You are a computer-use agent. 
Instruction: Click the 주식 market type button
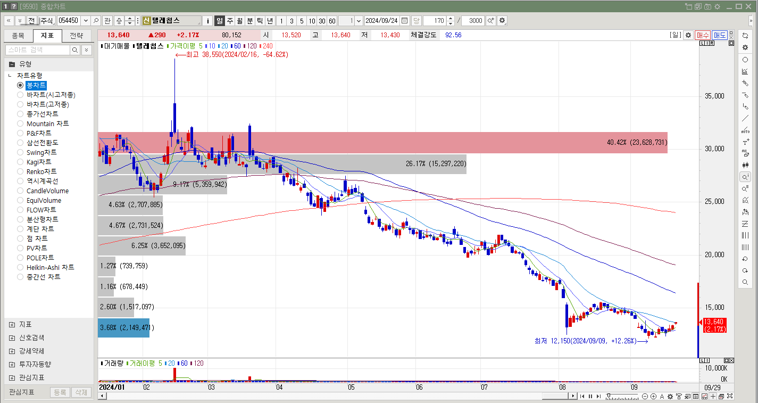[47, 21]
